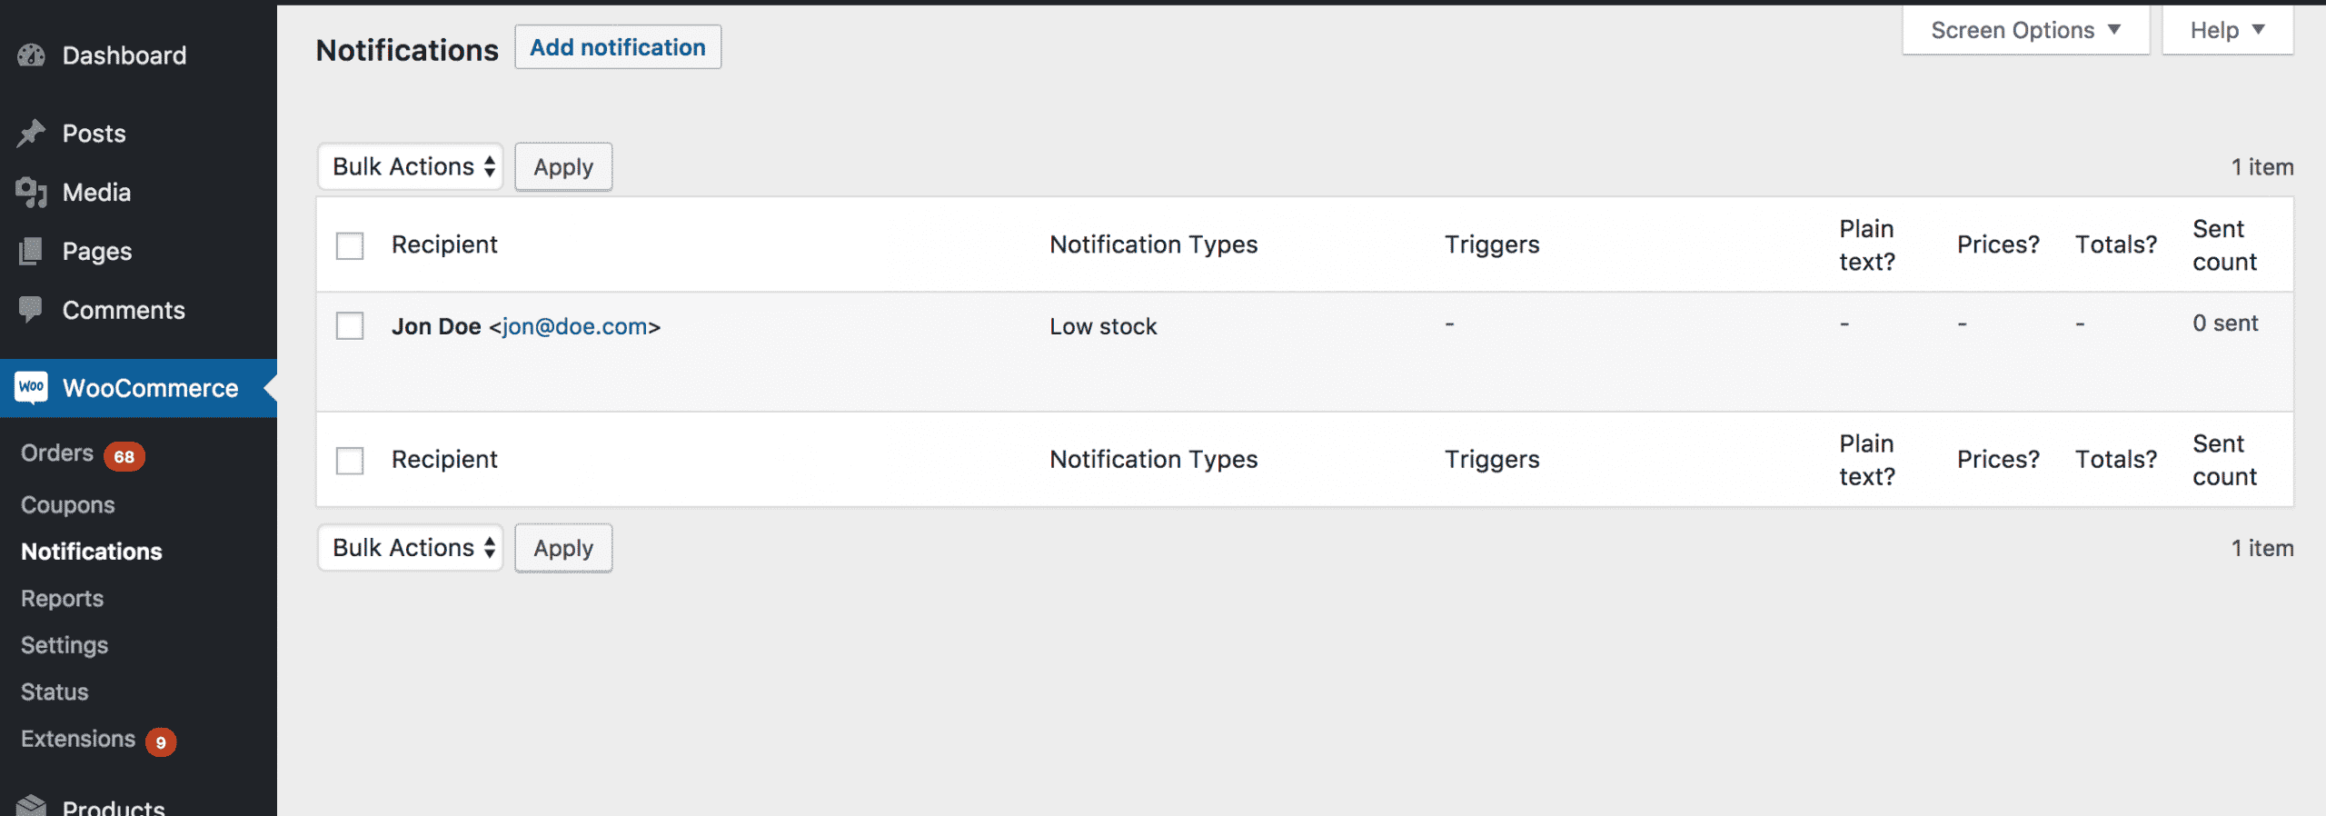Viewport: 2326px width, 816px height.
Task: Expand the Help dropdown tab
Action: click(2227, 31)
